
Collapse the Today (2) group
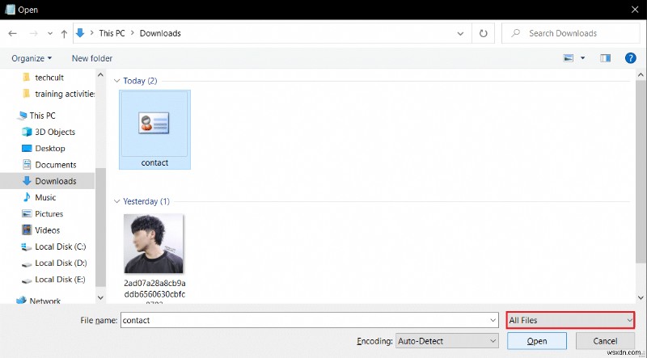click(116, 81)
